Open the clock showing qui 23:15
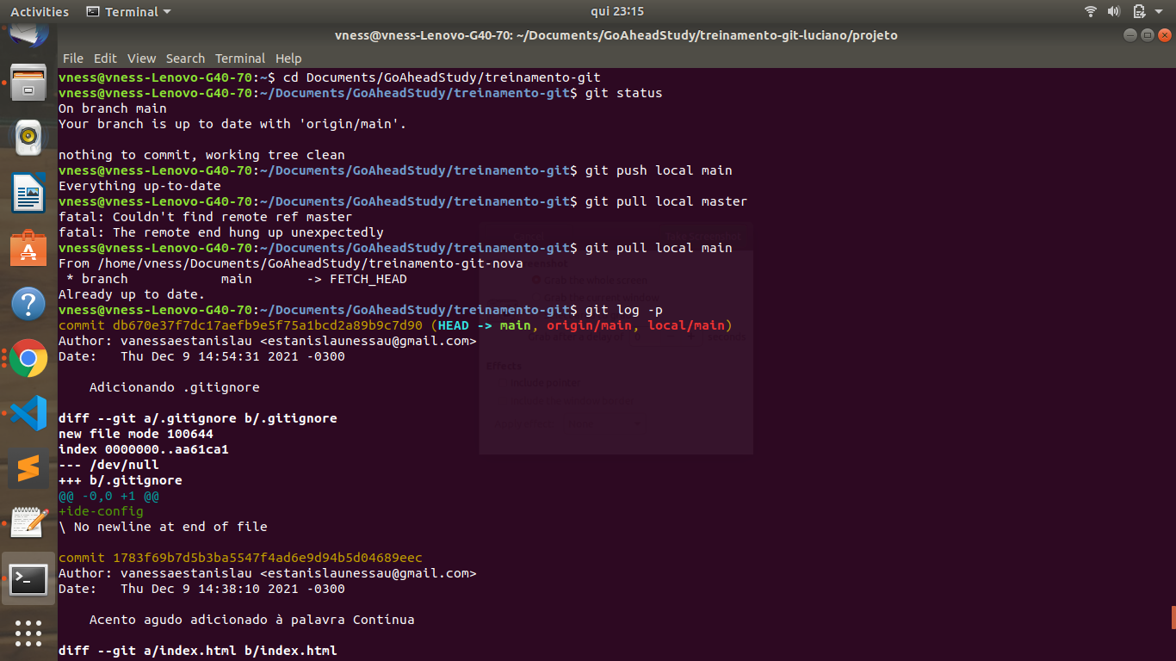Viewport: 1176px width, 661px height. pos(617,11)
